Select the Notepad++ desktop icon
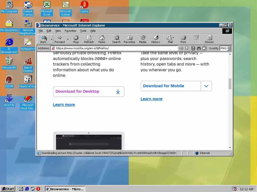This screenshot has width=257, height=192. point(28,44)
